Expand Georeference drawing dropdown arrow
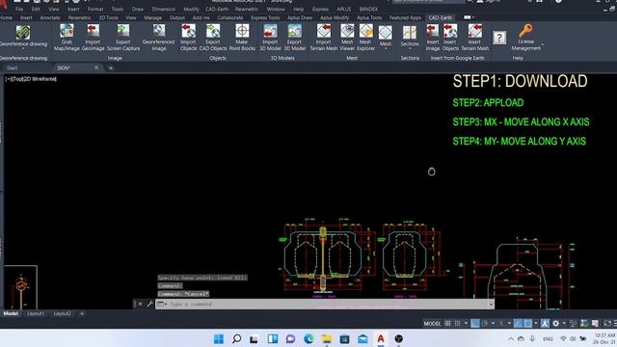This screenshot has height=347, width=617. [x=23, y=48]
